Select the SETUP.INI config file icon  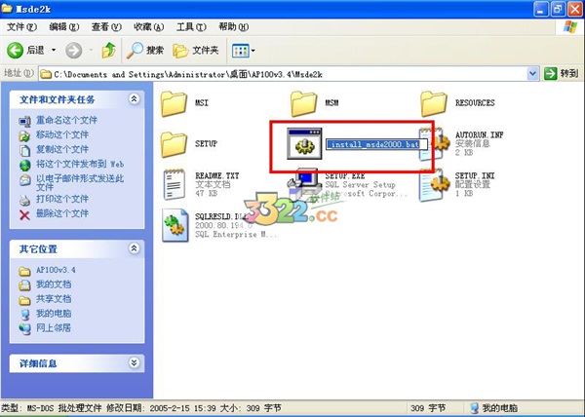tap(434, 184)
